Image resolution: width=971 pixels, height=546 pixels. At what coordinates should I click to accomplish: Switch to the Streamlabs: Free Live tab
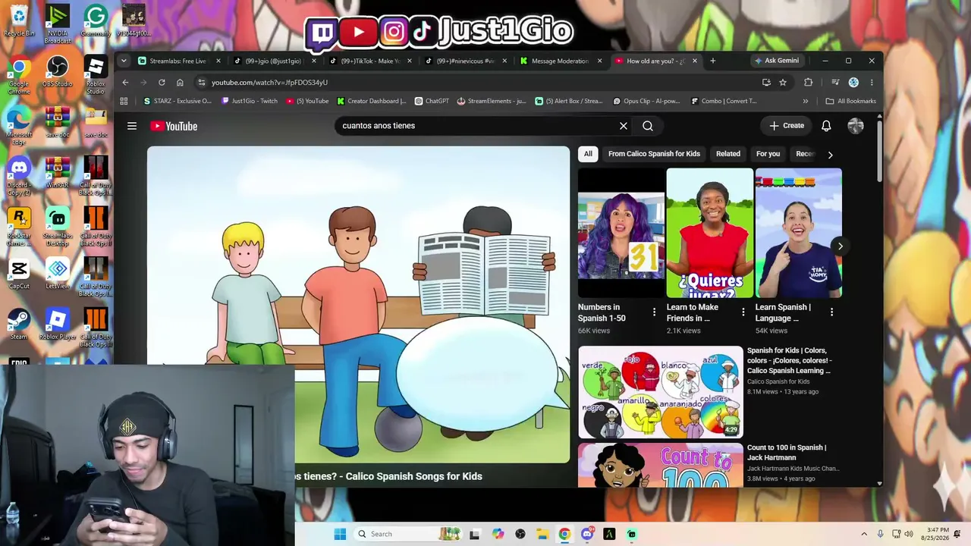click(178, 61)
